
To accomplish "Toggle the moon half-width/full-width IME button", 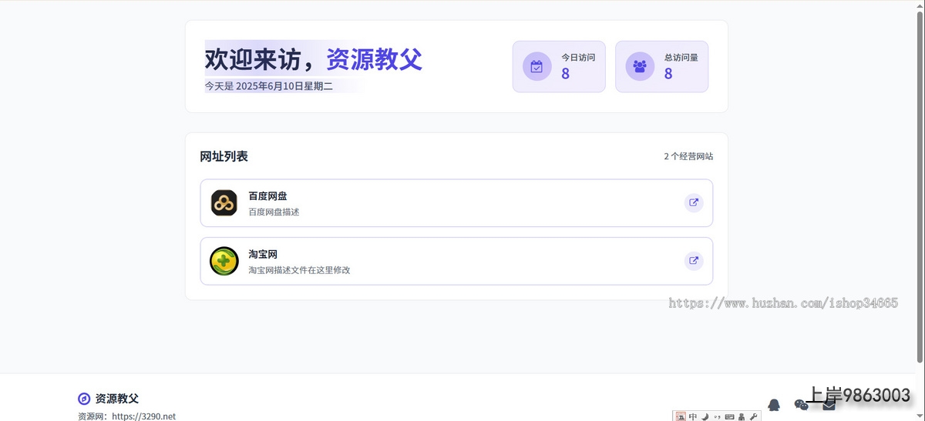I will click(705, 416).
